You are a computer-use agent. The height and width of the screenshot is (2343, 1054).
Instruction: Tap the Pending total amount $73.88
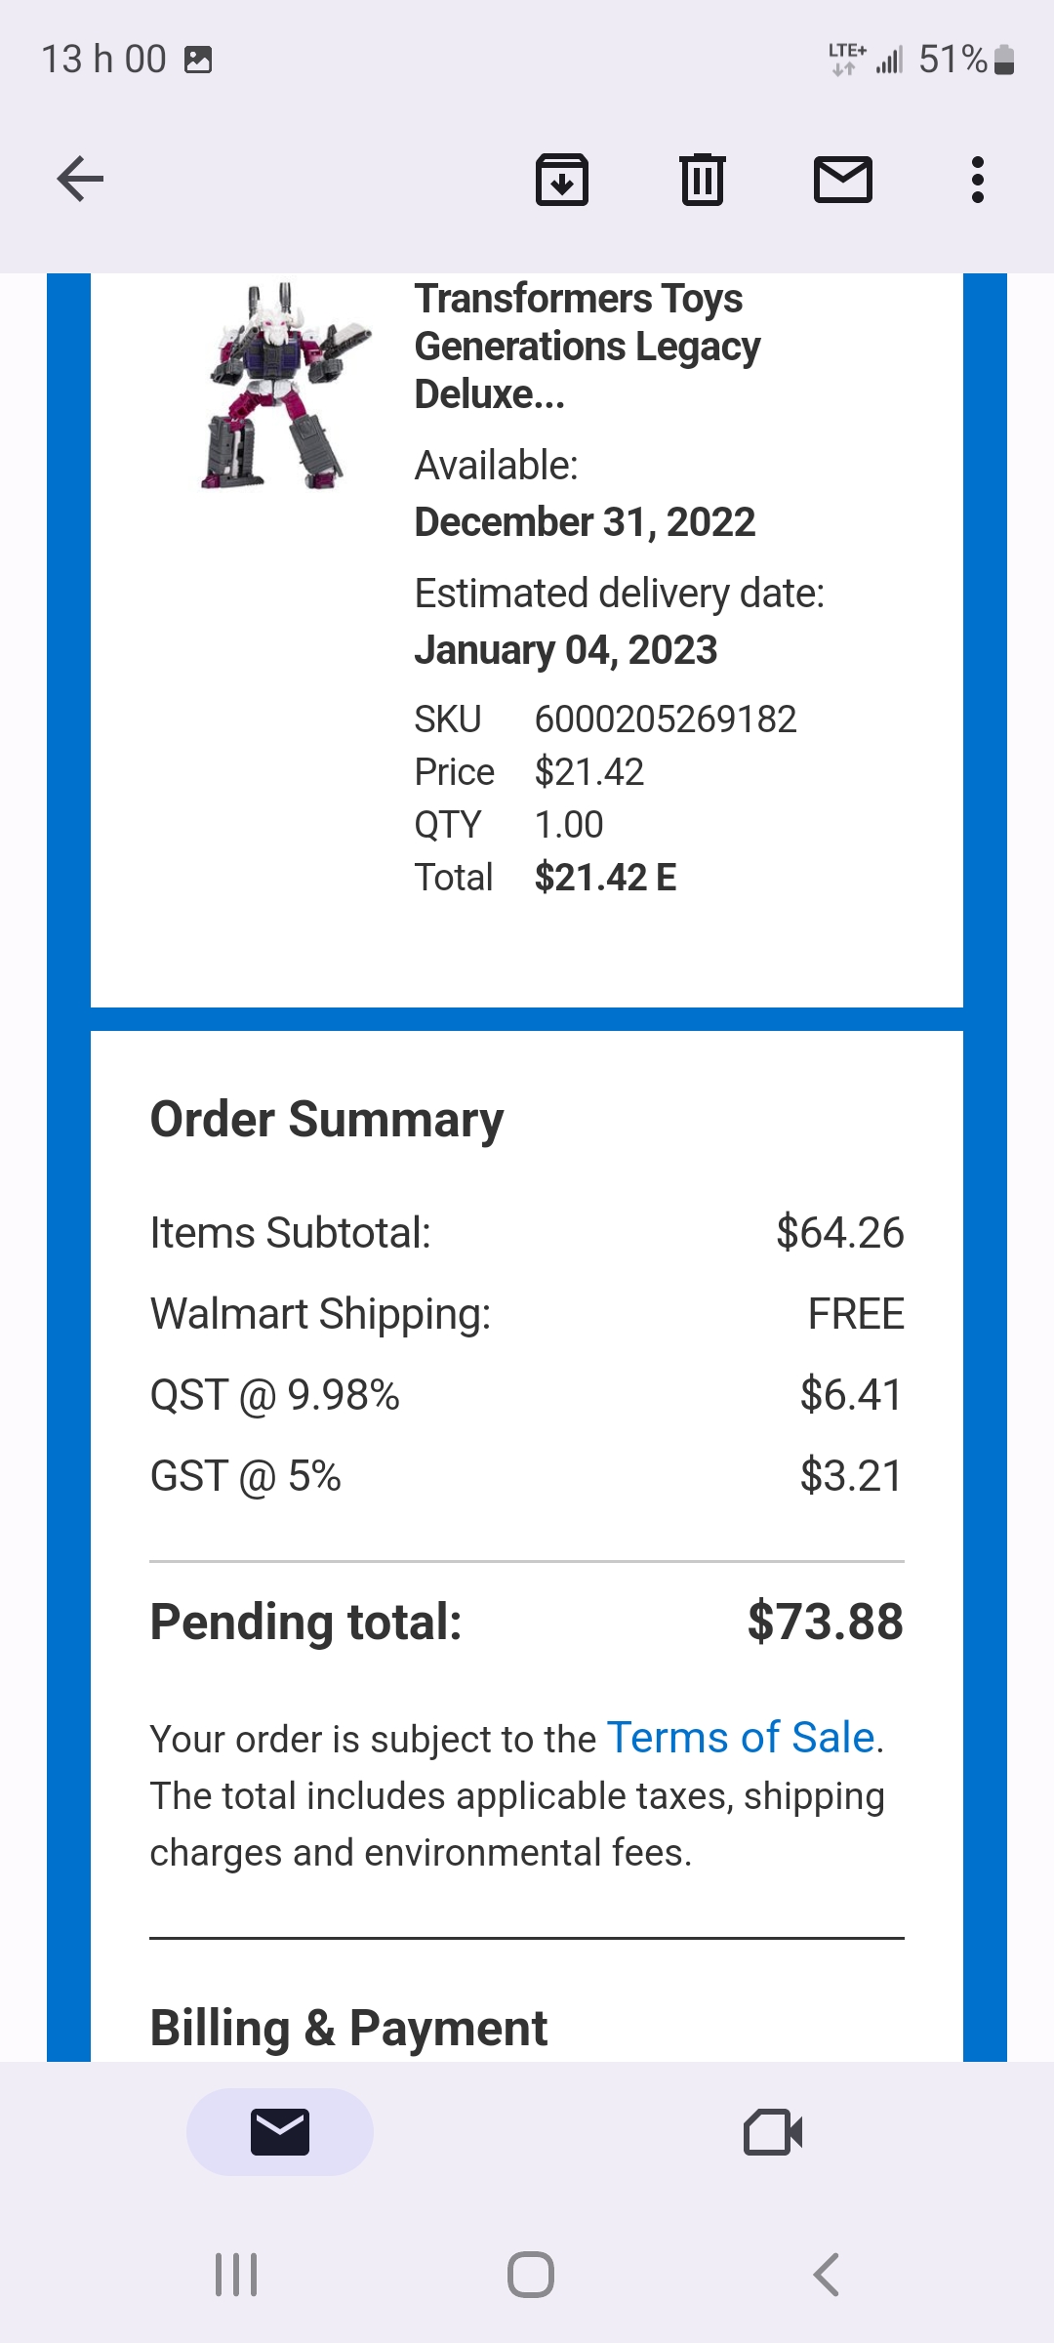point(825,1622)
